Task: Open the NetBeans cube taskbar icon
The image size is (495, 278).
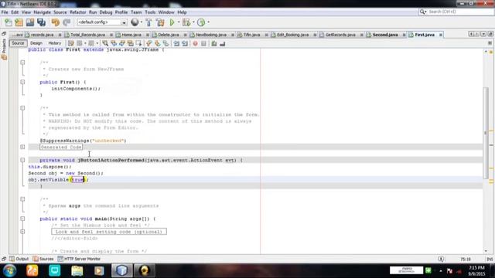Action: (x=122, y=270)
